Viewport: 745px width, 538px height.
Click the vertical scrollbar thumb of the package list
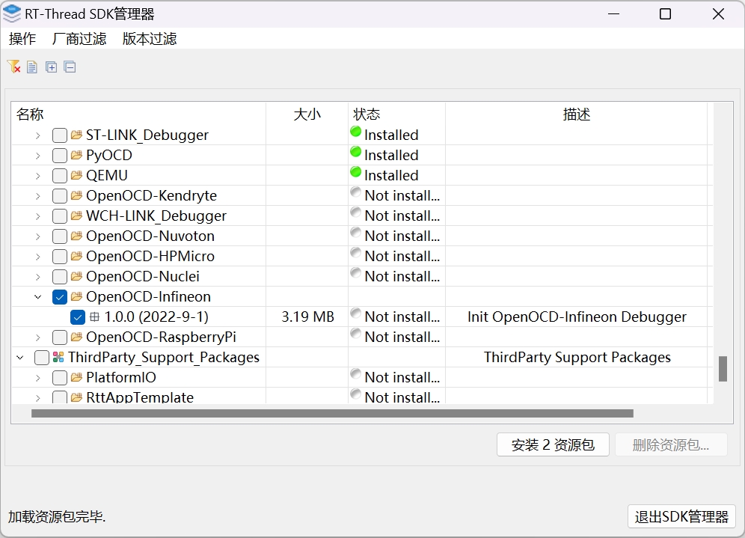(x=723, y=369)
